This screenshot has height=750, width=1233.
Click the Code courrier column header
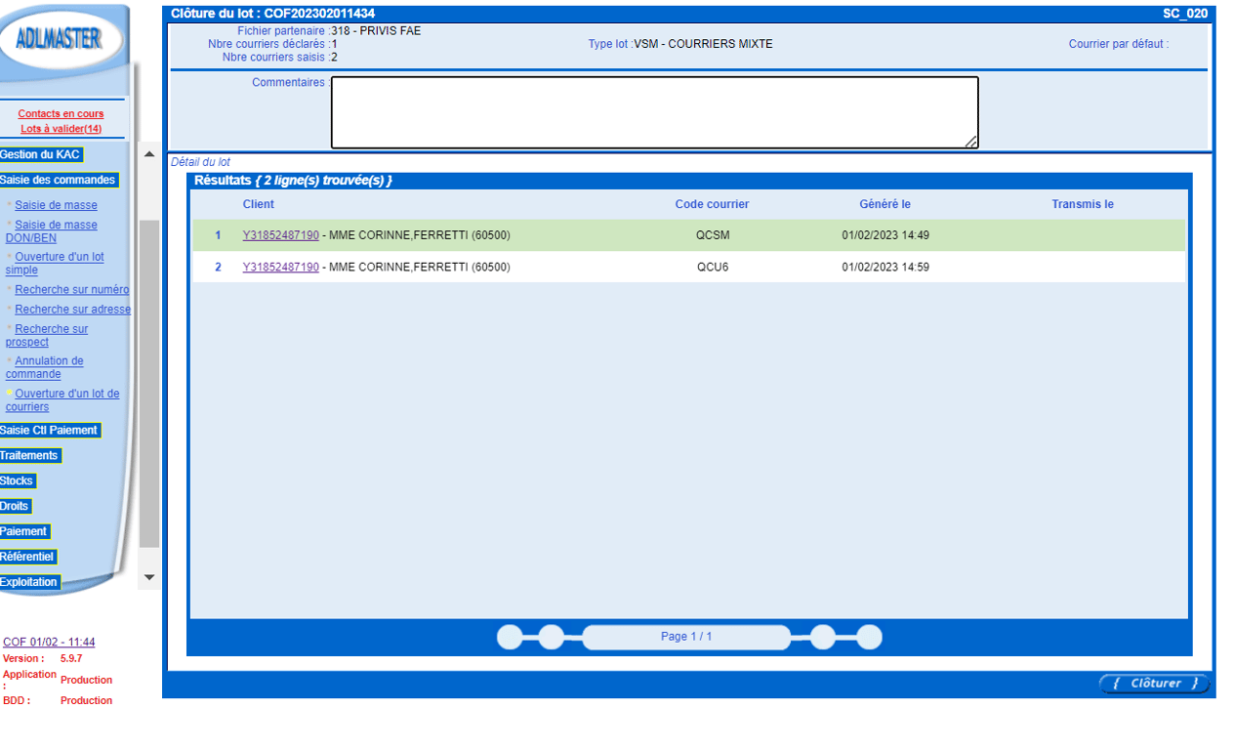pos(712,204)
